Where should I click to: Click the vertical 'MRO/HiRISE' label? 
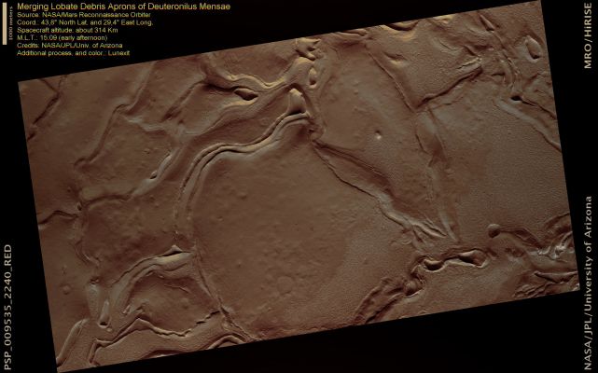click(589, 35)
